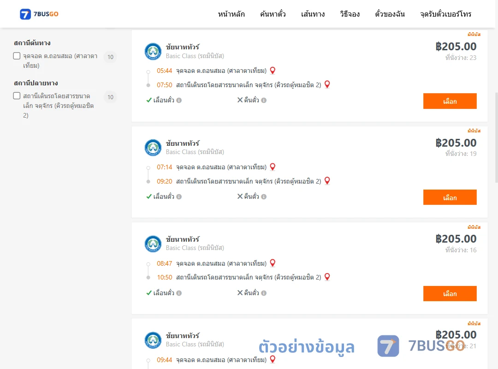Viewport: 498px width, 369px height.
Task: Show map pin for 08:47 departure stop
Action: [273, 263]
